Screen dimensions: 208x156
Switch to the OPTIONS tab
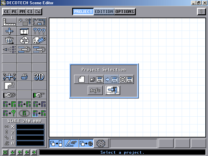125,12
